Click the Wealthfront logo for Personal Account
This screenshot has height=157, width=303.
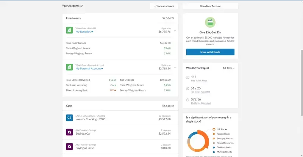tap(69, 67)
